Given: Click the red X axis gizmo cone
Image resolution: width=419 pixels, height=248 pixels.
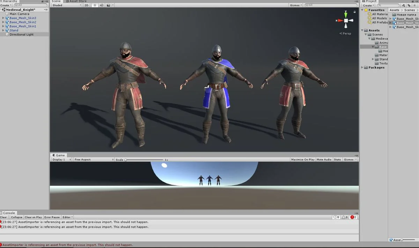Looking at the screenshot, I should pyautogui.click(x=340, y=21).
